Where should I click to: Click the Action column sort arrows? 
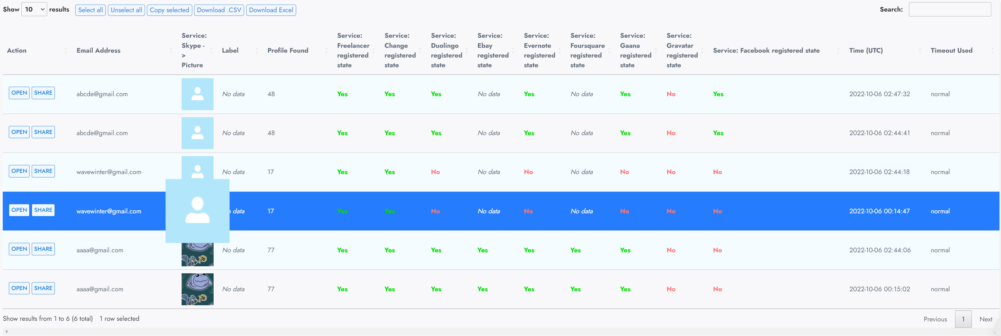click(65, 51)
